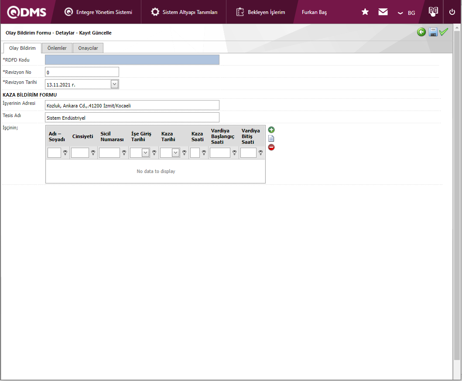Switch to the Önlemler tab
This screenshot has width=462, height=381.
(x=57, y=48)
